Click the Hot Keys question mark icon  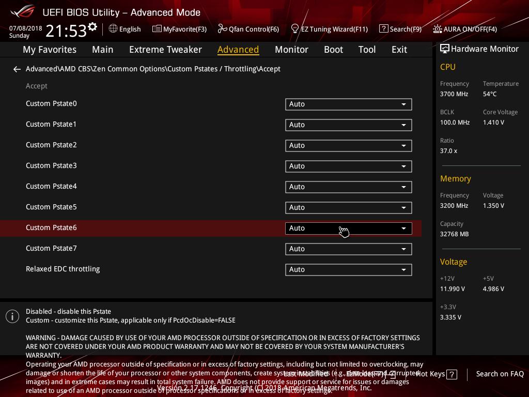click(x=452, y=374)
